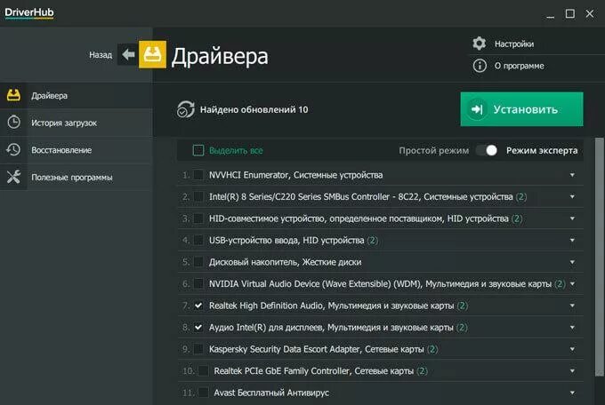Expand Realtek High Definition Audio arrow
The image size is (605, 405).
[572, 306]
